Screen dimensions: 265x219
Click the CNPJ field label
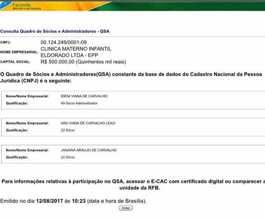pos(5,43)
